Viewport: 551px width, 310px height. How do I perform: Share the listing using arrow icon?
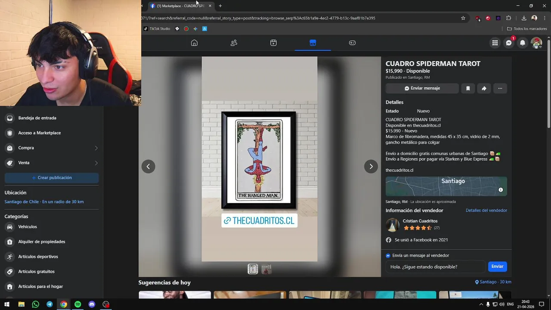click(x=484, y=88)
